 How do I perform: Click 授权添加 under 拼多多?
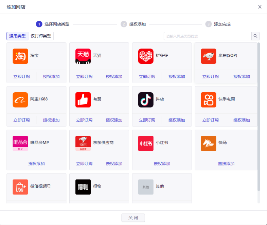(x=177, y=77)
